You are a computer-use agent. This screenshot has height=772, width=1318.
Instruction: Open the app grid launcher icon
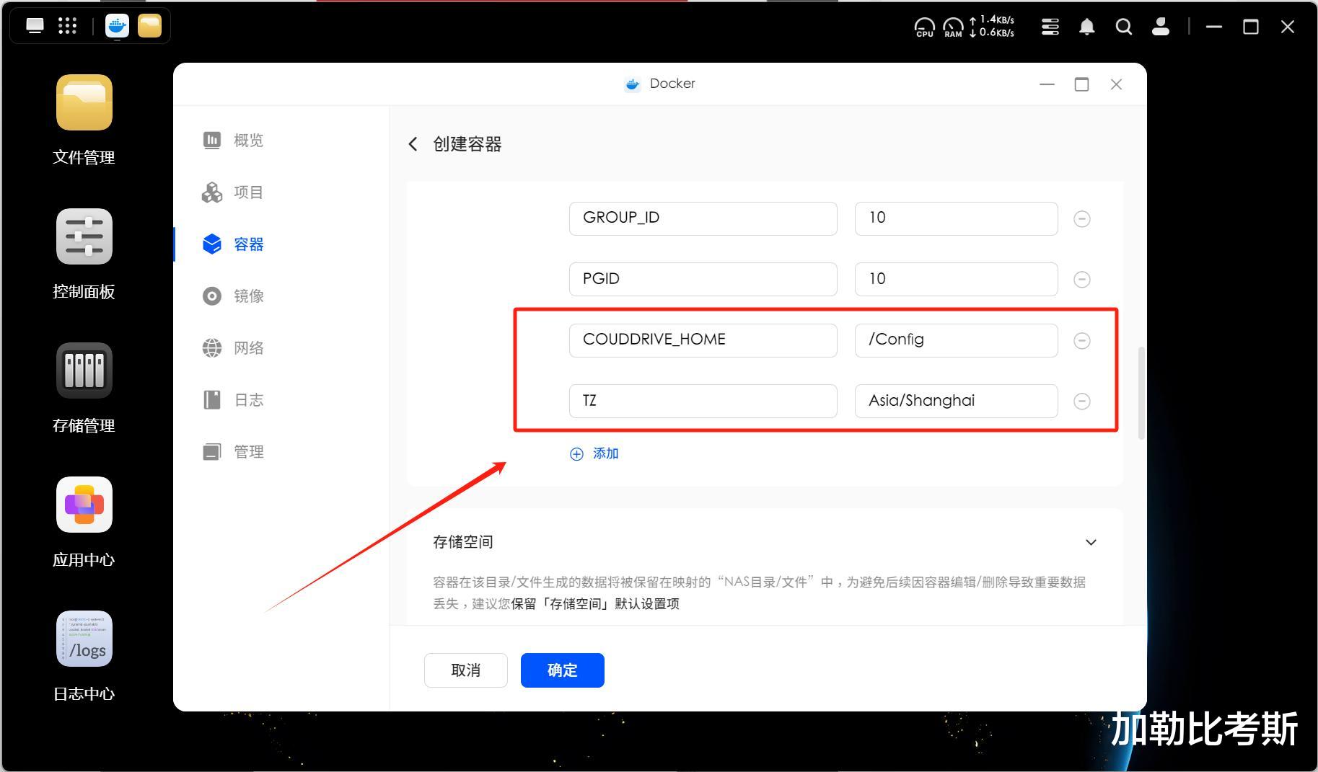click(67, 26)
